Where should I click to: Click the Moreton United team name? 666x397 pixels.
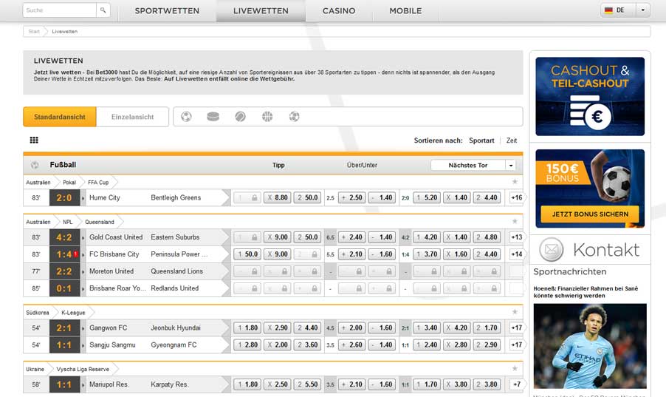pyautogui.click(x=111, y=271)
